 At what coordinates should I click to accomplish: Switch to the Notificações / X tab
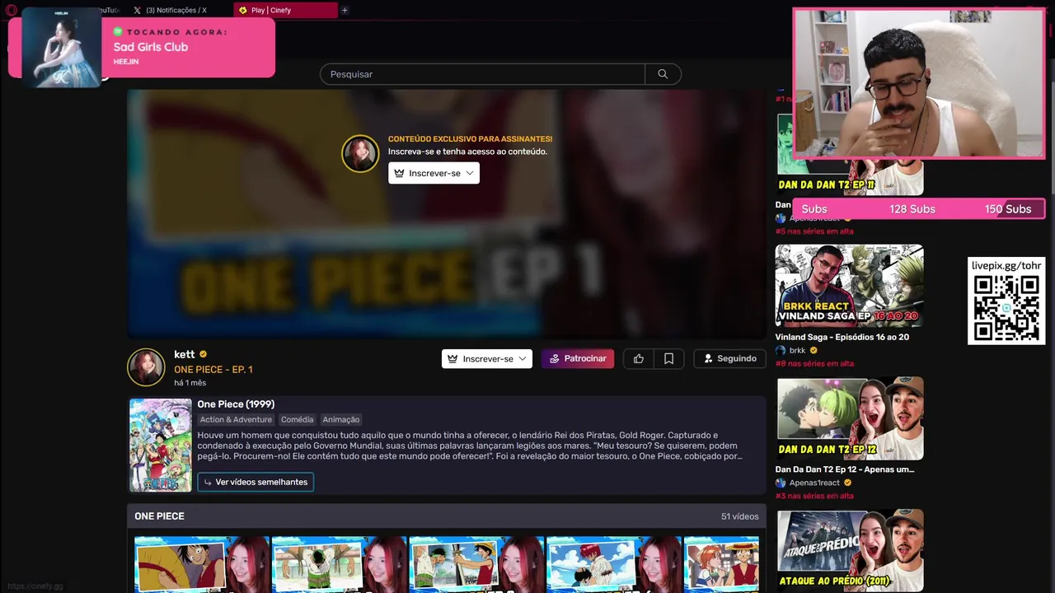tap(176, 10)
